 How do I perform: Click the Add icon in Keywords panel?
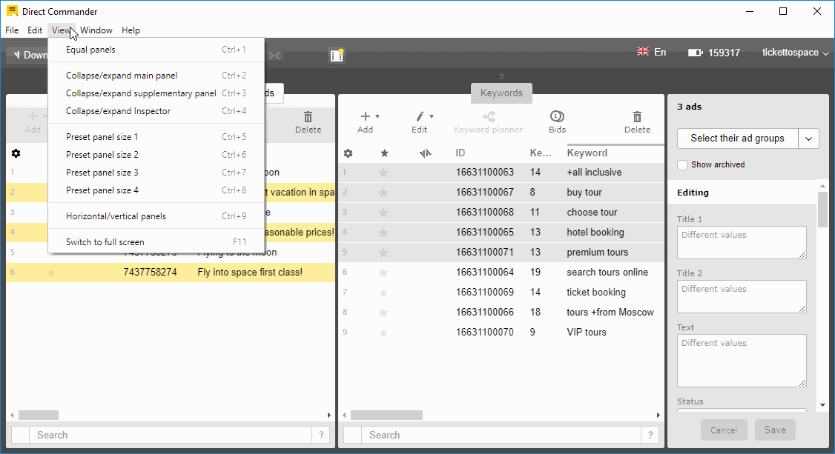point(365,117)
